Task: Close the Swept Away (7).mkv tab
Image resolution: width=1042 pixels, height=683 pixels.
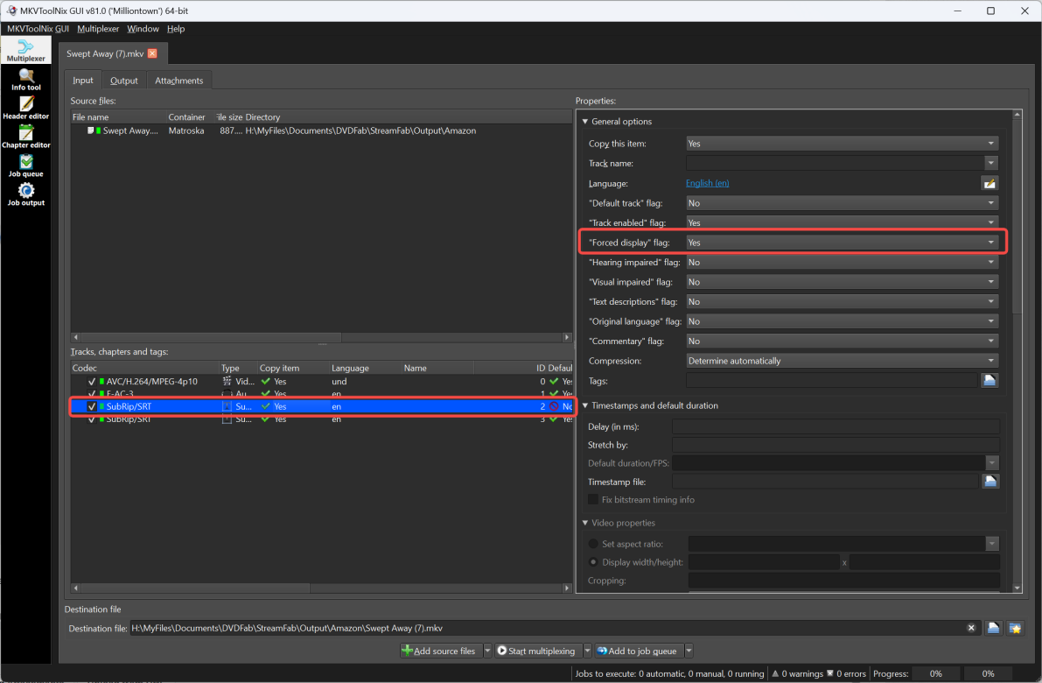Action: [152, 53]
